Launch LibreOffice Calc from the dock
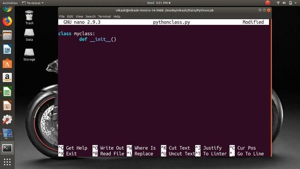The height and width of the screenshot is (169, 300). [x=7, y=92]
